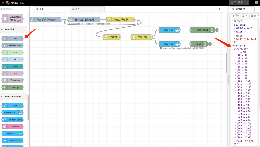Open the 所有节点 filter dropdown
The width and height of the screenshot is (260, 147).
pos(239,15)
